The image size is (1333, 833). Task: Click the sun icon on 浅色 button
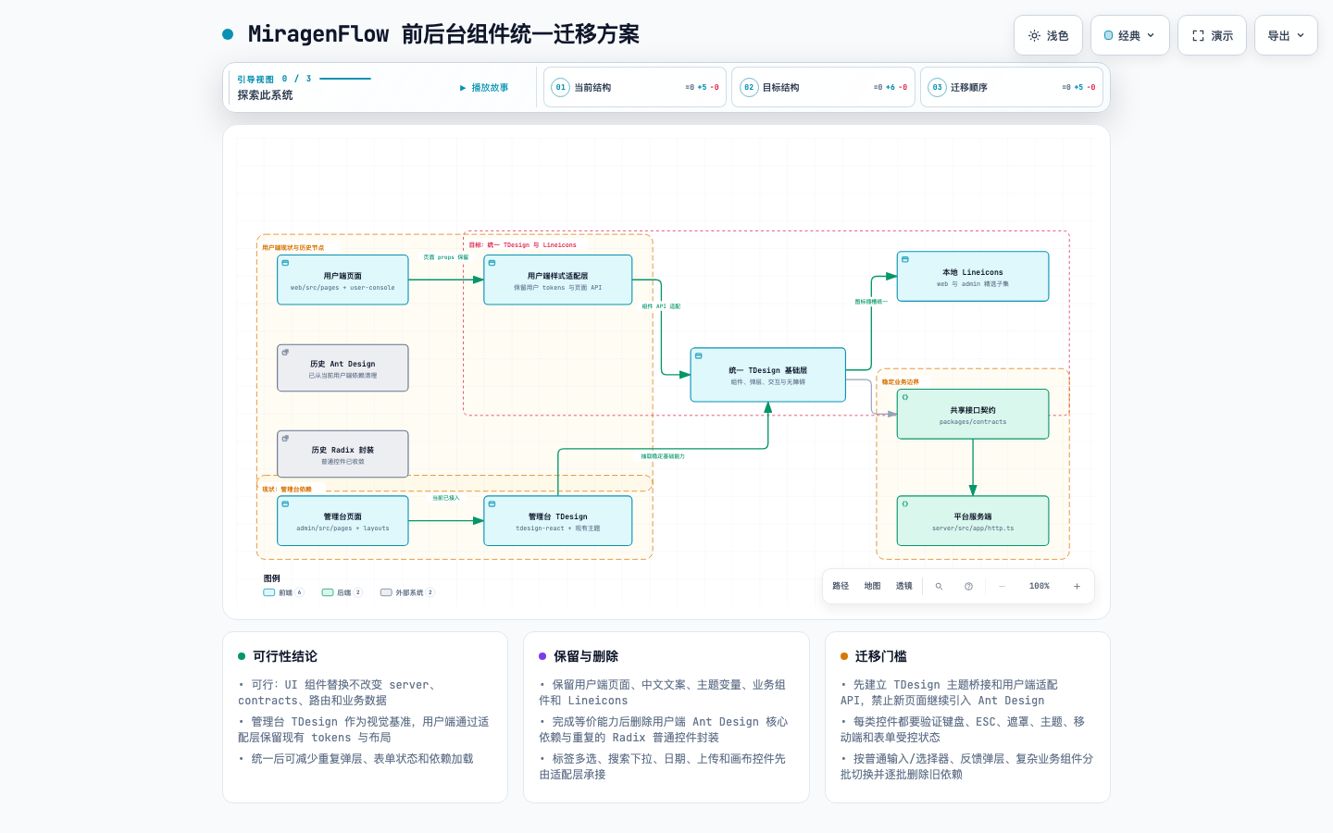pos(1034,35)
